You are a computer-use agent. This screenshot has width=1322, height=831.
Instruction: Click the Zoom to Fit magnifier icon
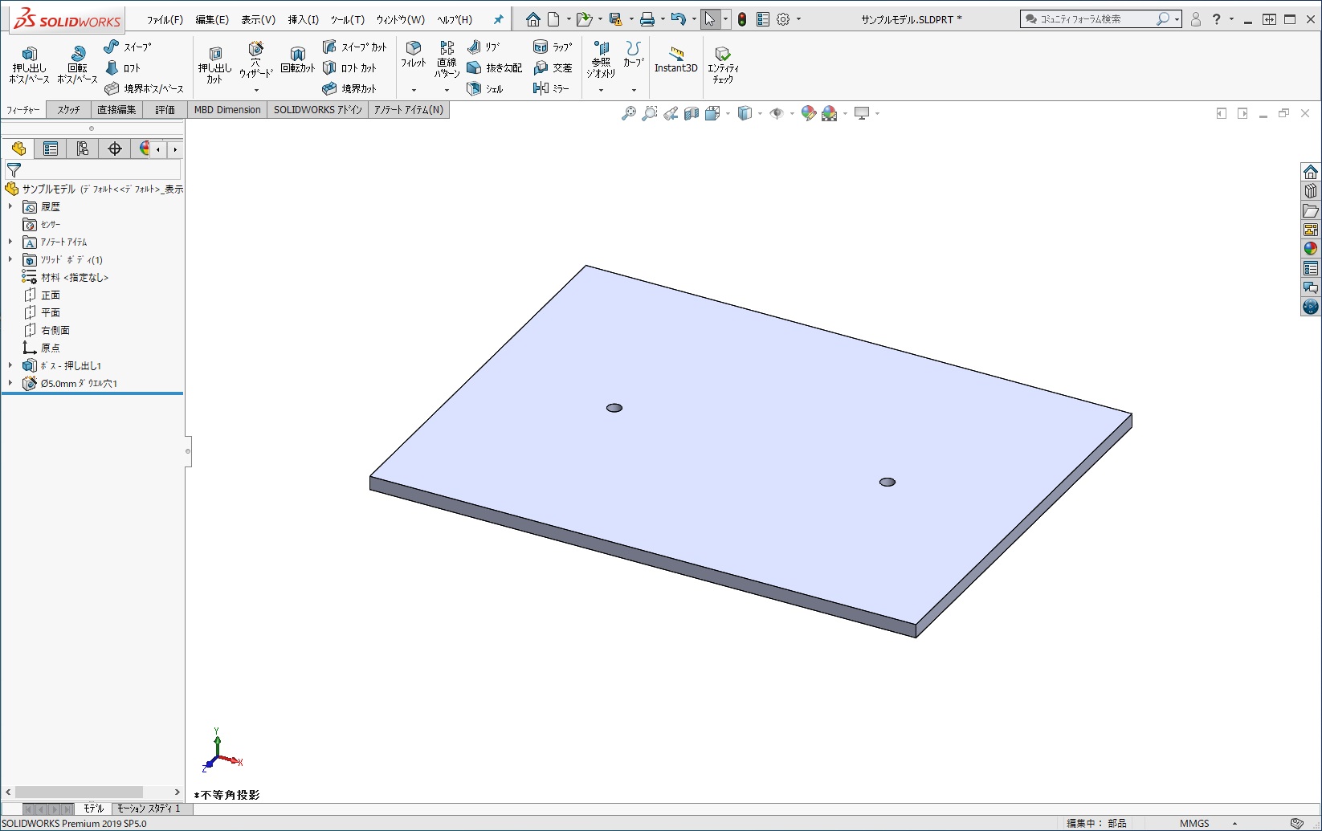[628, 113]
